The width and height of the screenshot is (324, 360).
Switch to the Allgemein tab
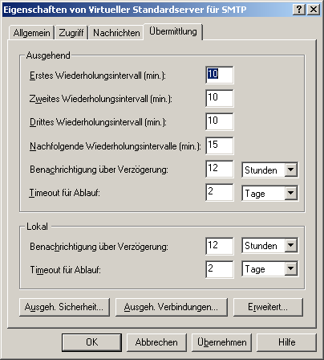pos(31,33)
